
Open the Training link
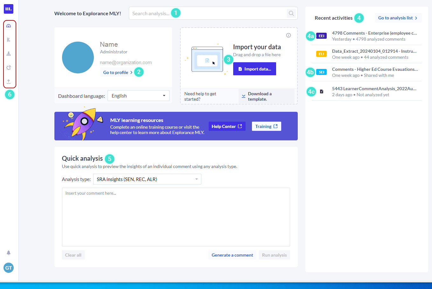pyautogui.click(x=267, y=126)
